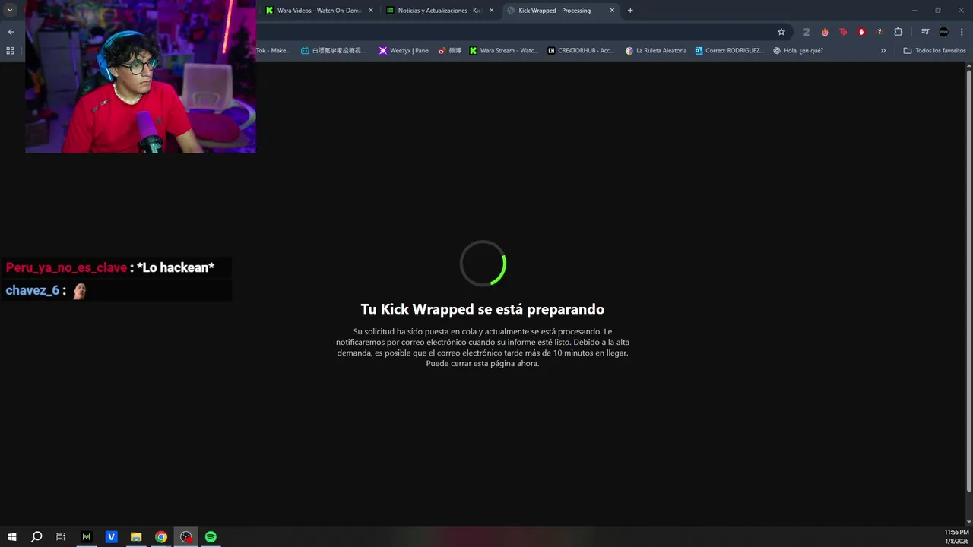
Task: Open the green M app on taskbar
Action: [87, 537]
